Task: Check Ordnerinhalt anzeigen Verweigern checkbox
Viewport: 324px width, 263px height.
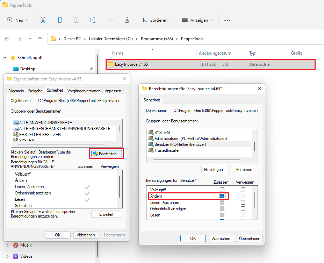Action: (243, 209)
